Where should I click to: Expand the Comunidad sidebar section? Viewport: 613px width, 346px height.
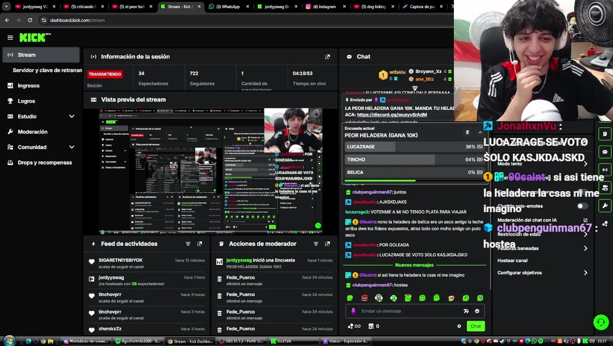point(72,147)
